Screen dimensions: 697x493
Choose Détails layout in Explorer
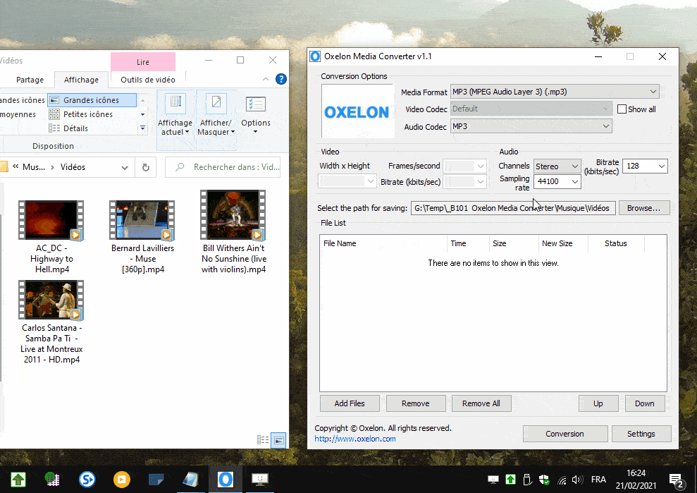point(75,128)
